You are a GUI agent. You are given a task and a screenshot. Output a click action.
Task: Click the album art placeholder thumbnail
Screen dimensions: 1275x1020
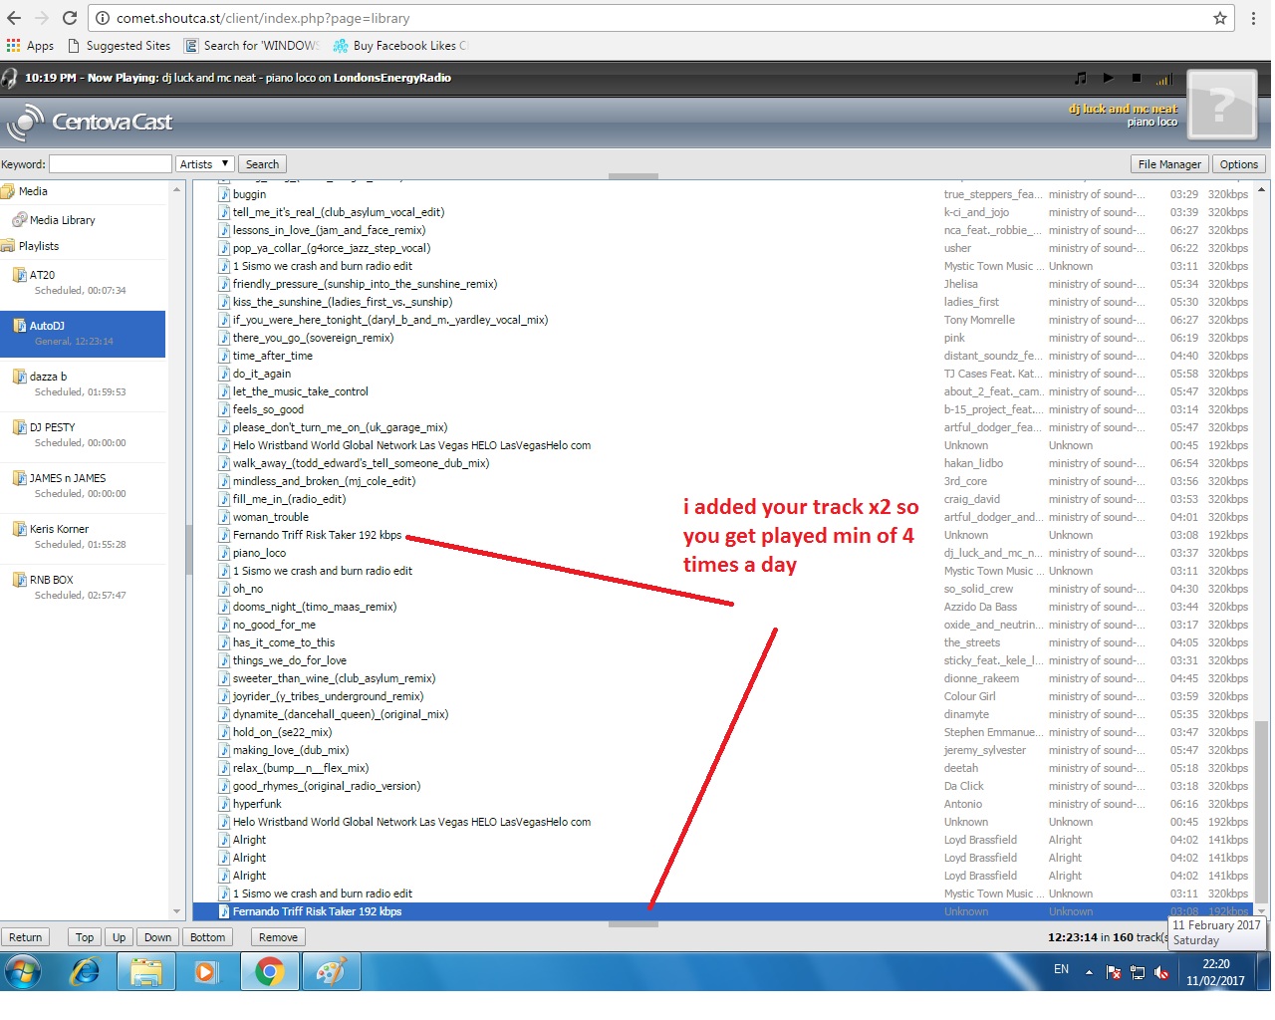click(x=1221, y=104)
